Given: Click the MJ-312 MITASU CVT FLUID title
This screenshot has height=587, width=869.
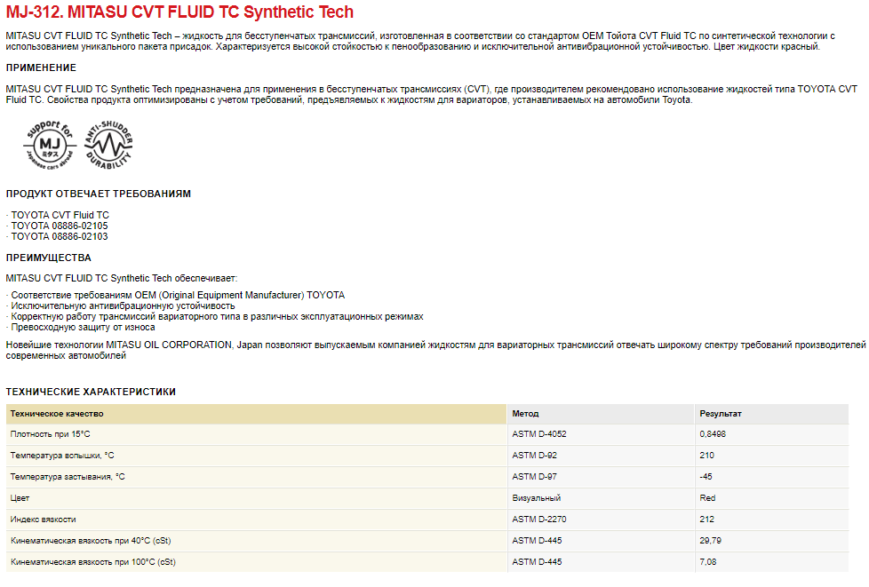Looking at the screenshot, I should (179, 12).
